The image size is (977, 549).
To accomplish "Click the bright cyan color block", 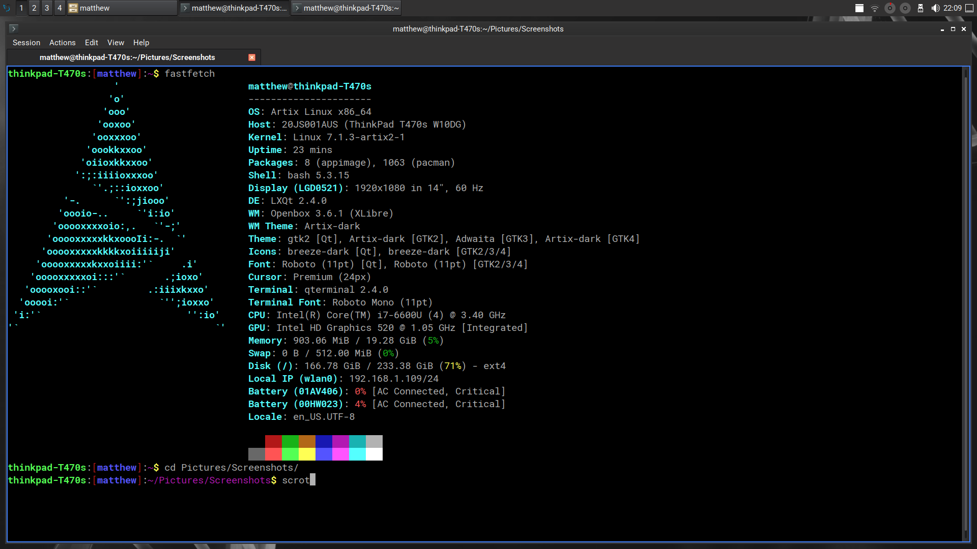I will (x=357, y=454).
